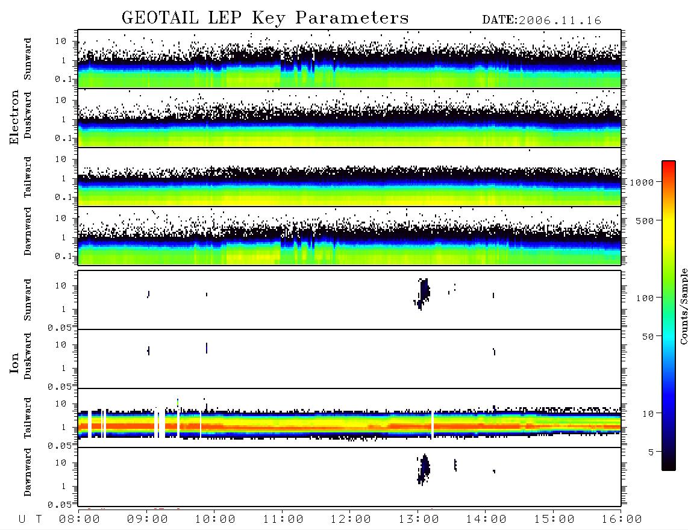Click the 0.1 tick of Electron Dawnward panel

click(63, 256)
